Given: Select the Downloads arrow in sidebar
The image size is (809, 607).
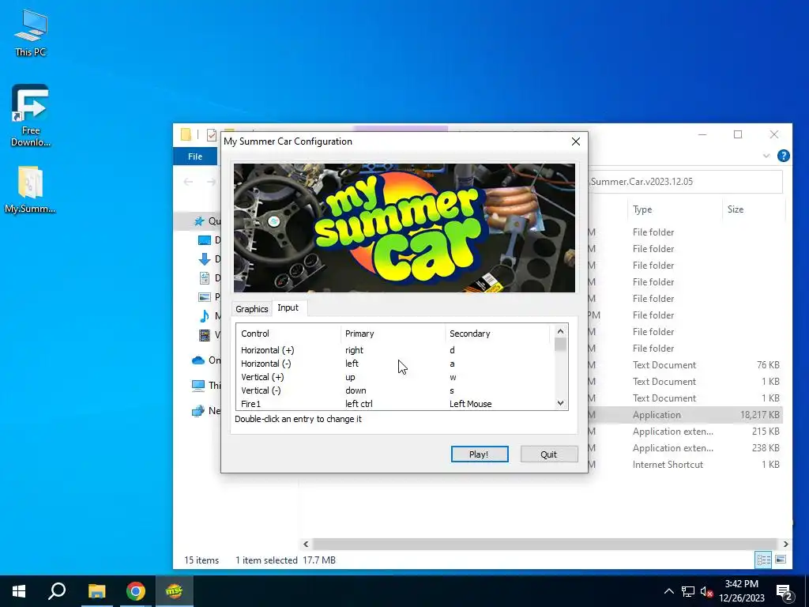Looking at the screenshot, I should [205, 259].
